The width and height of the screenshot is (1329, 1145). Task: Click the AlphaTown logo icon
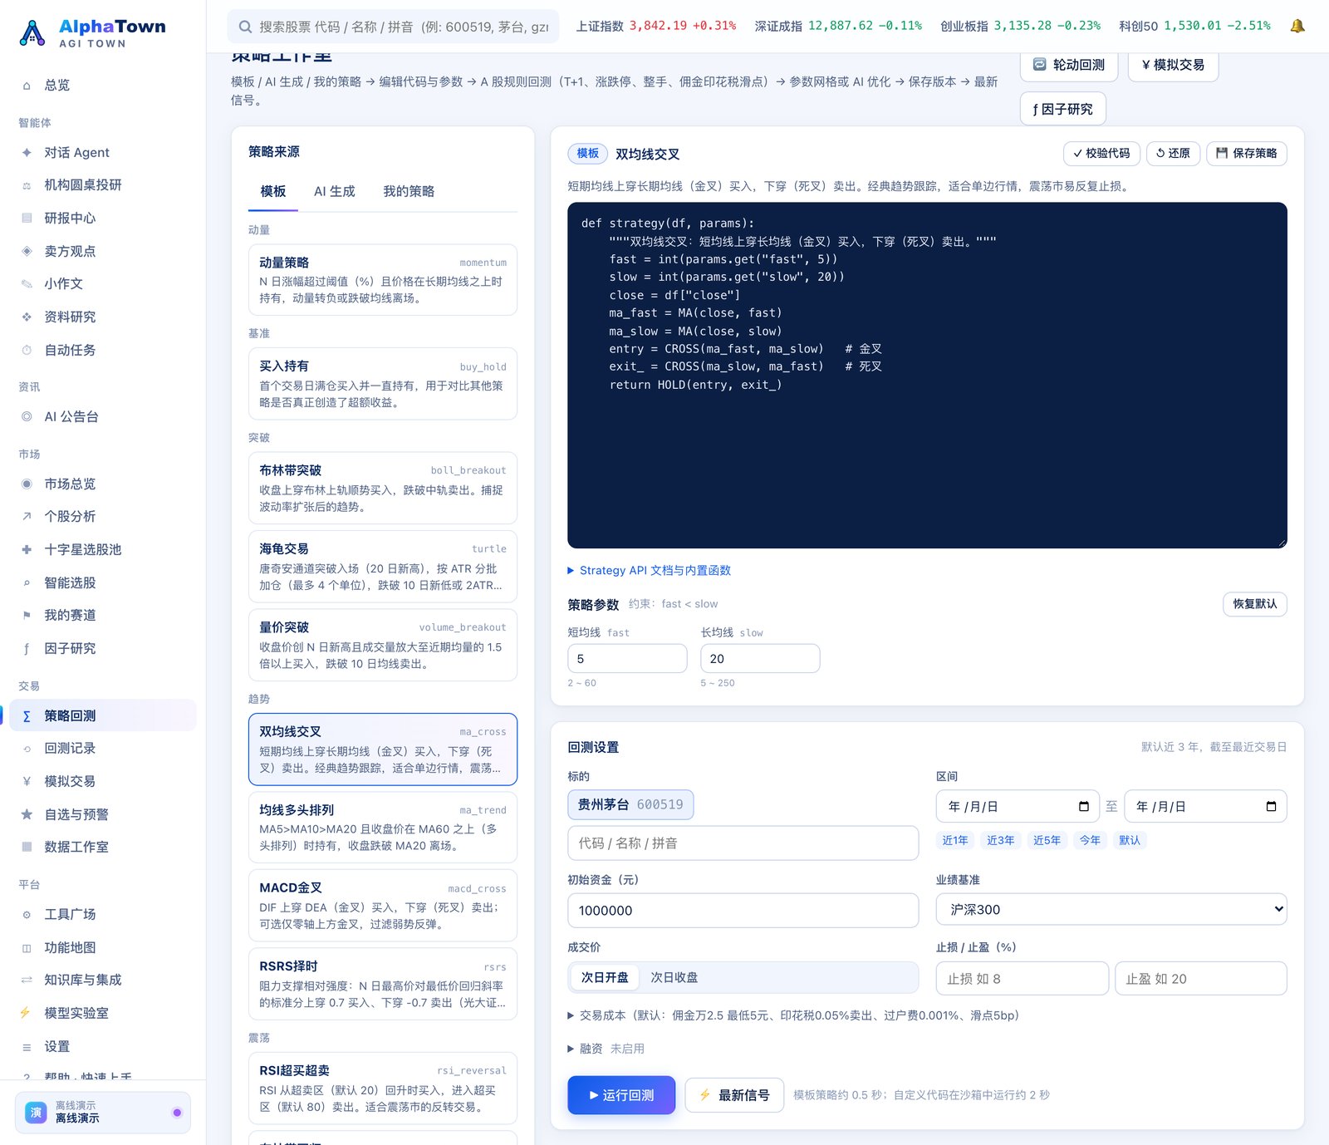pos(32,32)
